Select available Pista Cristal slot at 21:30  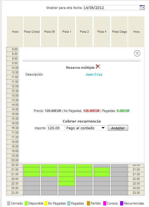click(x=32, y=174)
